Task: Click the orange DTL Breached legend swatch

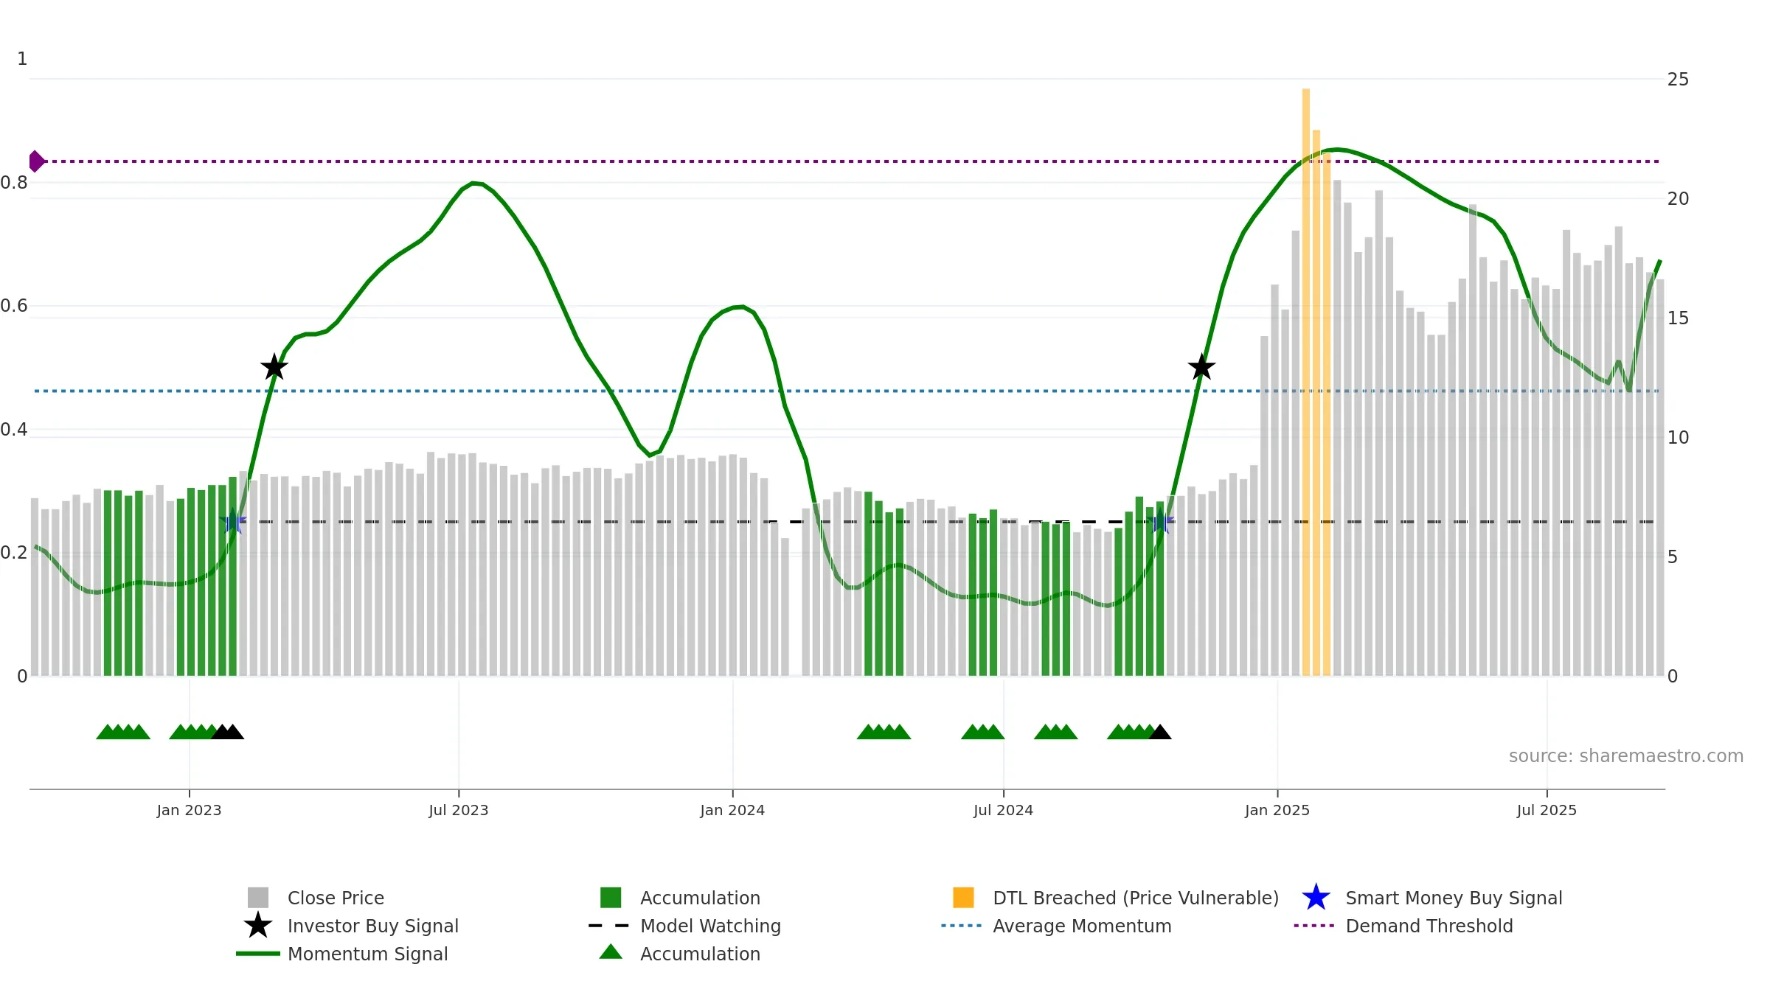Action: click(963, 898)
